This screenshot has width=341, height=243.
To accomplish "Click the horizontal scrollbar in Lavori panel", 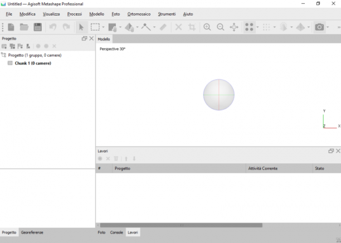I will (181, 225).
